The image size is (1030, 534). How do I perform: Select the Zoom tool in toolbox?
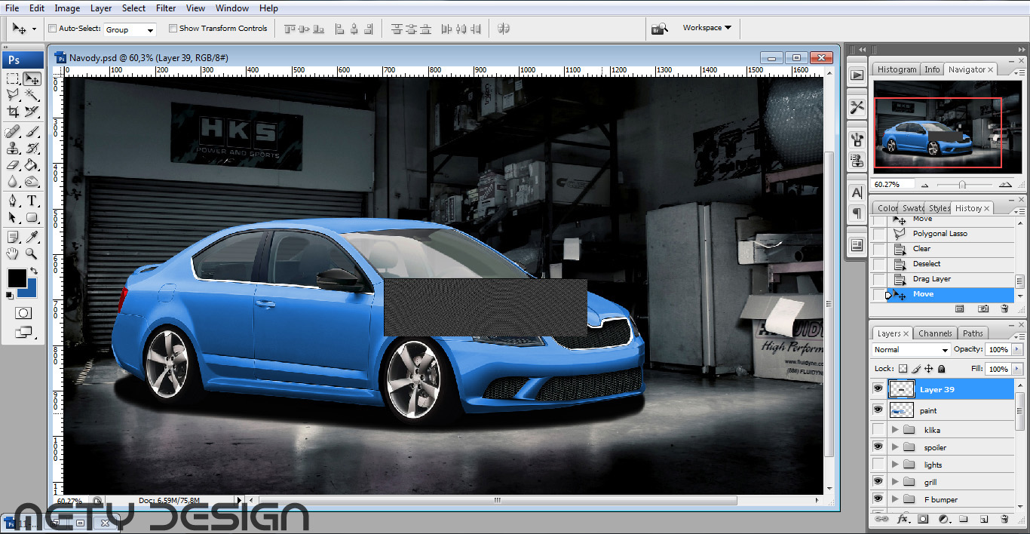32,253
